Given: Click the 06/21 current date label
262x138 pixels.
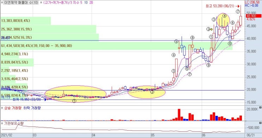Looking at the screenshot, I should coord(251,135).
